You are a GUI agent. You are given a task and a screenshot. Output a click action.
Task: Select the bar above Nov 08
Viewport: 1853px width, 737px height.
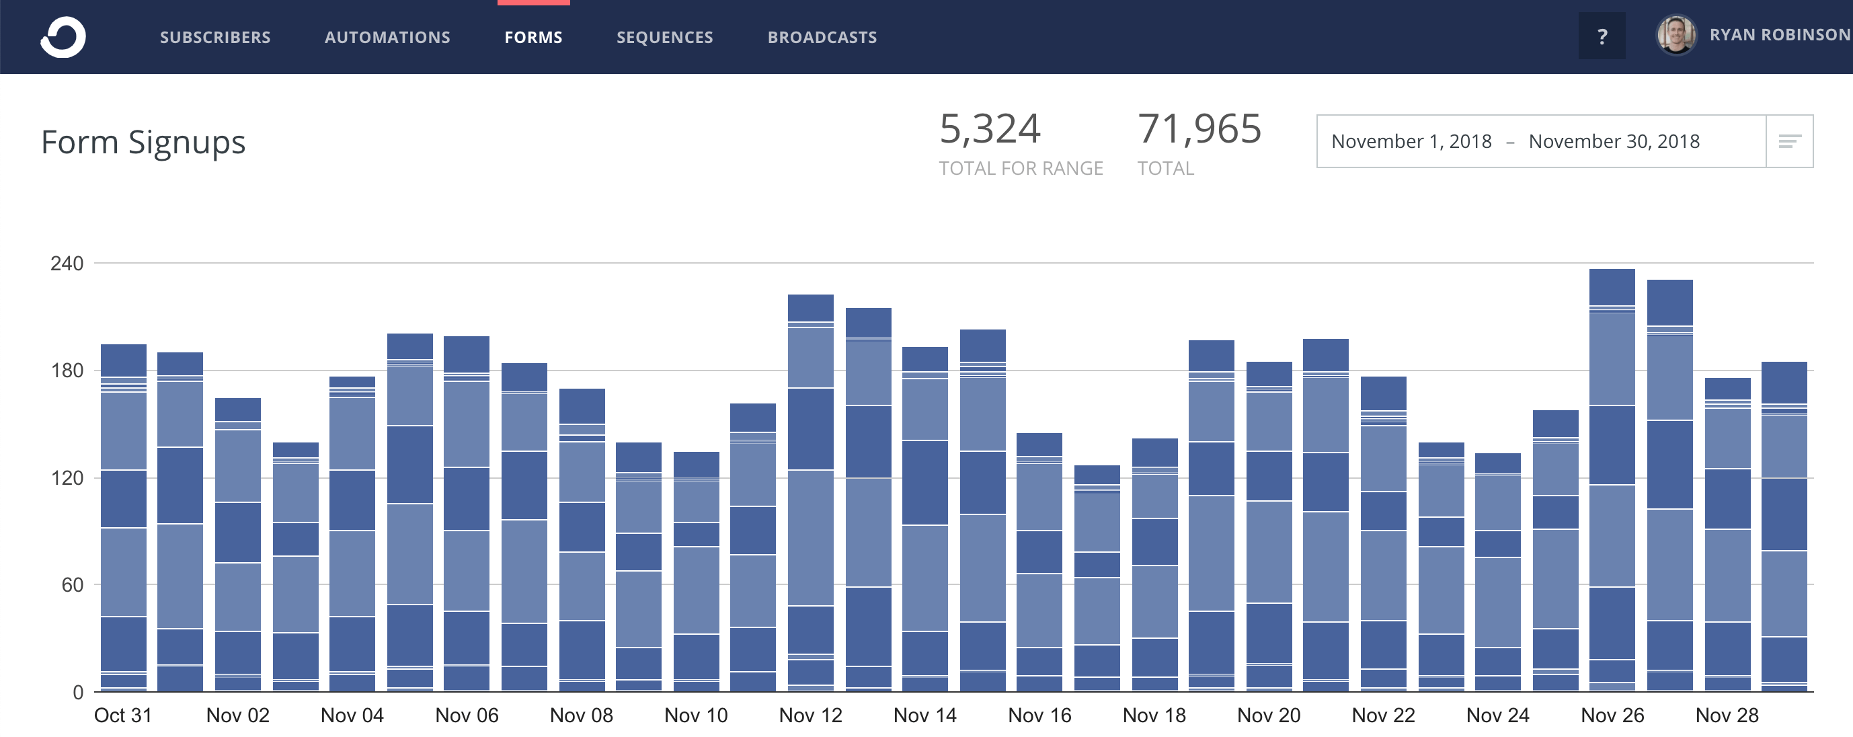pos(581,540)
